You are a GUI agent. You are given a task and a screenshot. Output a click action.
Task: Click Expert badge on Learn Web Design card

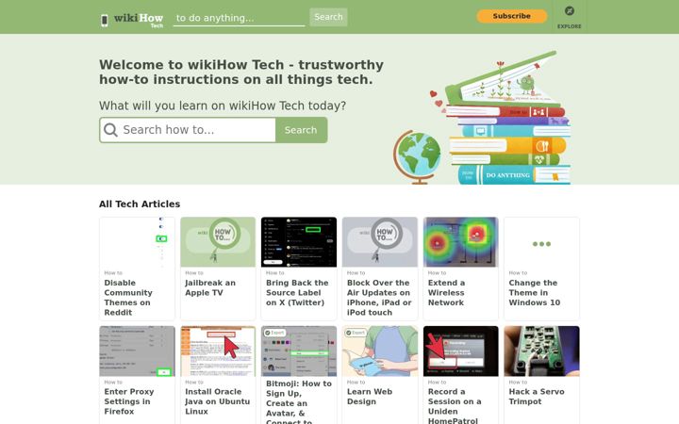[356, 333]
